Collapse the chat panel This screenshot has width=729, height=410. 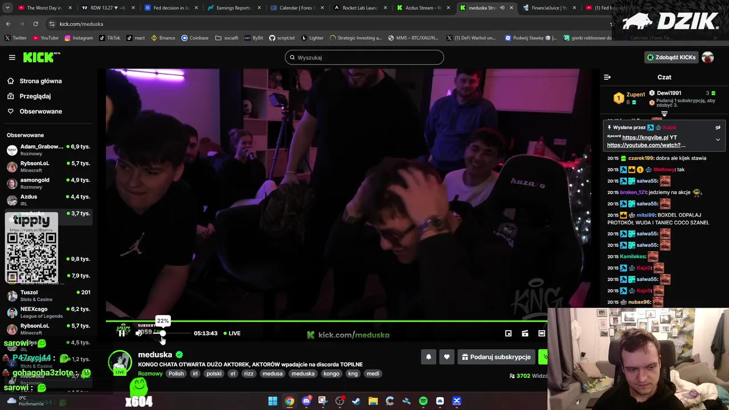[607, 77]
